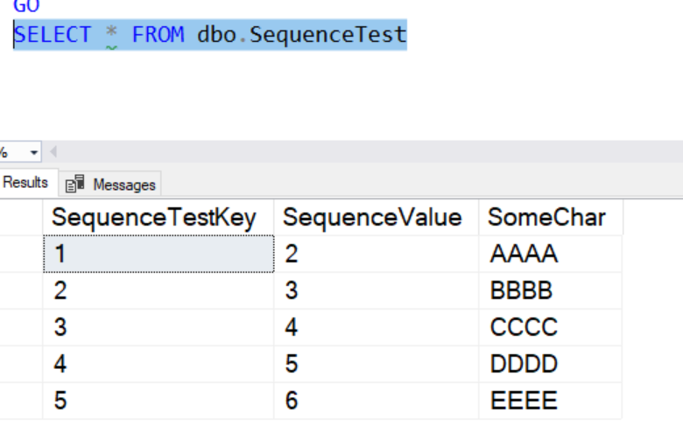This screenshot has width=683, height=425.
Task: Click the GO statement in editor
Action: tap(26, 7)
